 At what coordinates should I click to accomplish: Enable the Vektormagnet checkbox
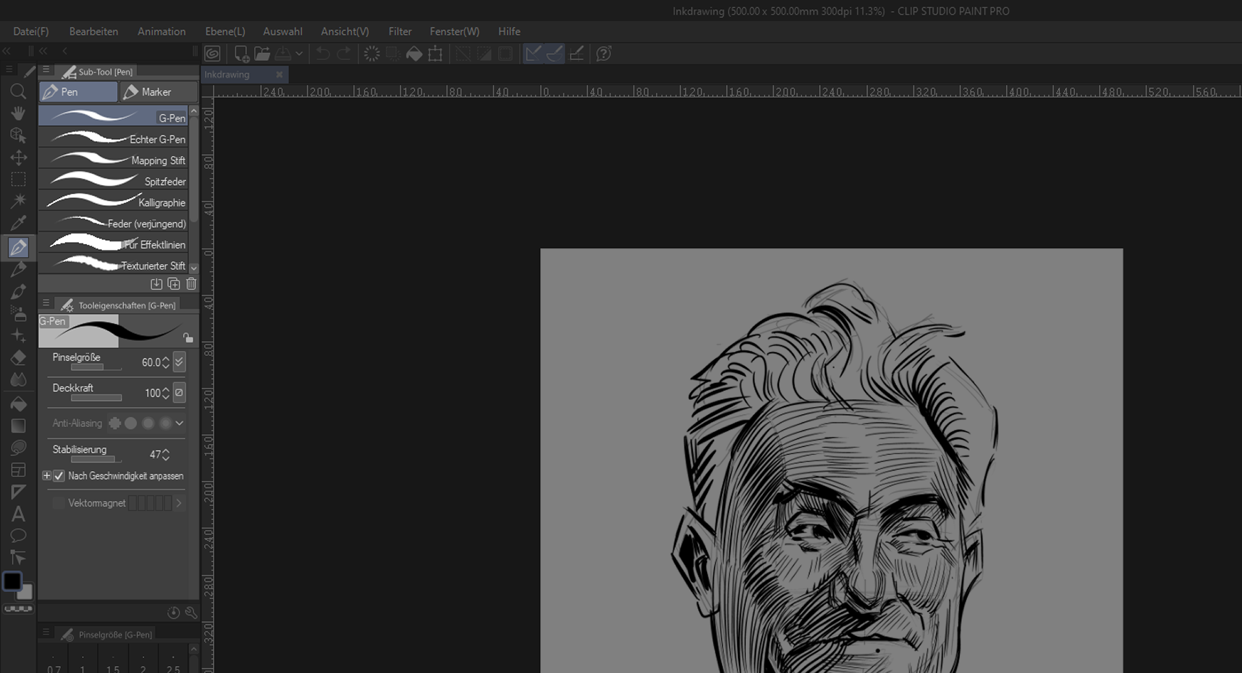pos(59,503)
